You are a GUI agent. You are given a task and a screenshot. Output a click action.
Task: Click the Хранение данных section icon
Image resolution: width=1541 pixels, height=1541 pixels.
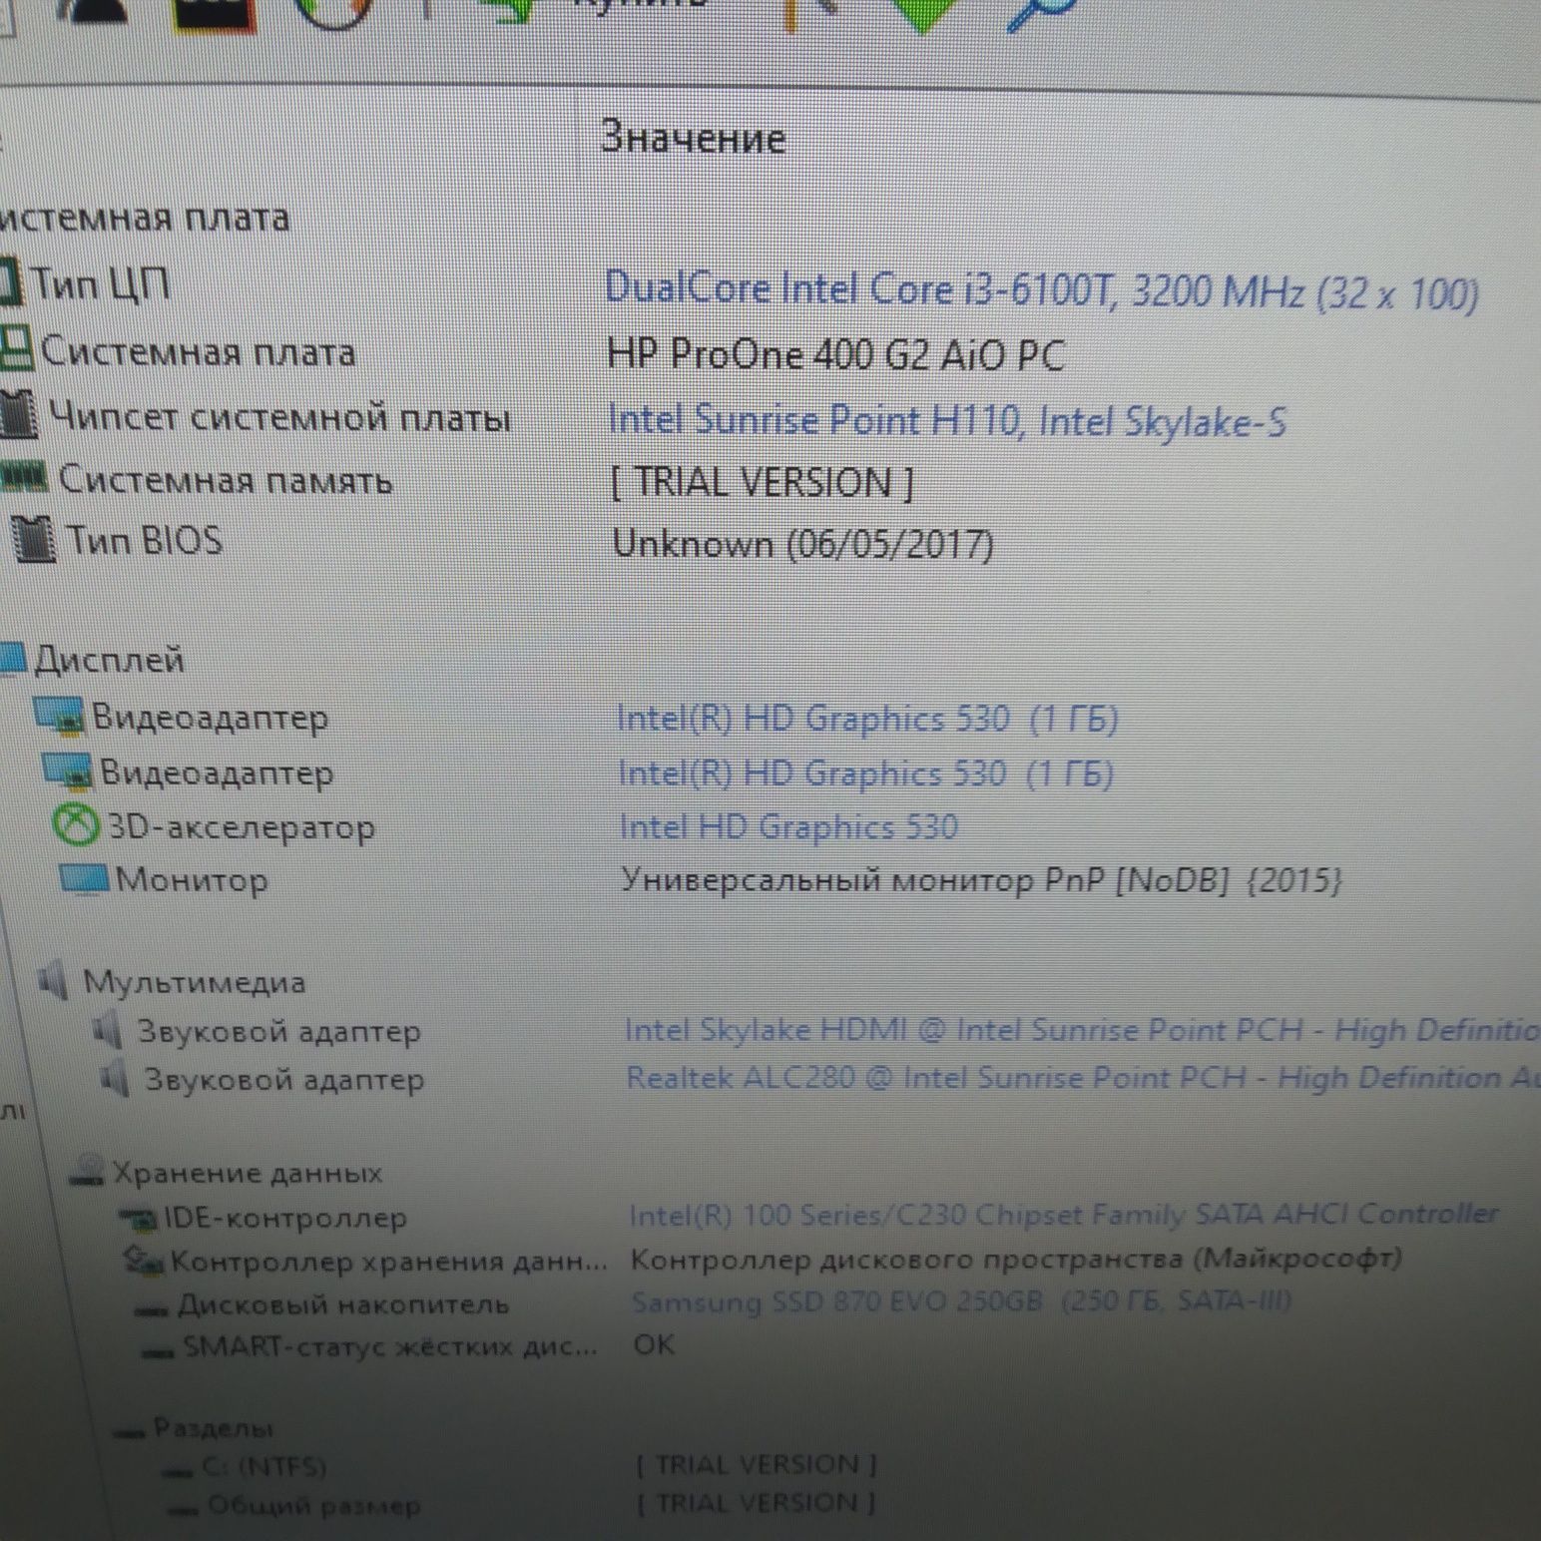click(87, 1171)
